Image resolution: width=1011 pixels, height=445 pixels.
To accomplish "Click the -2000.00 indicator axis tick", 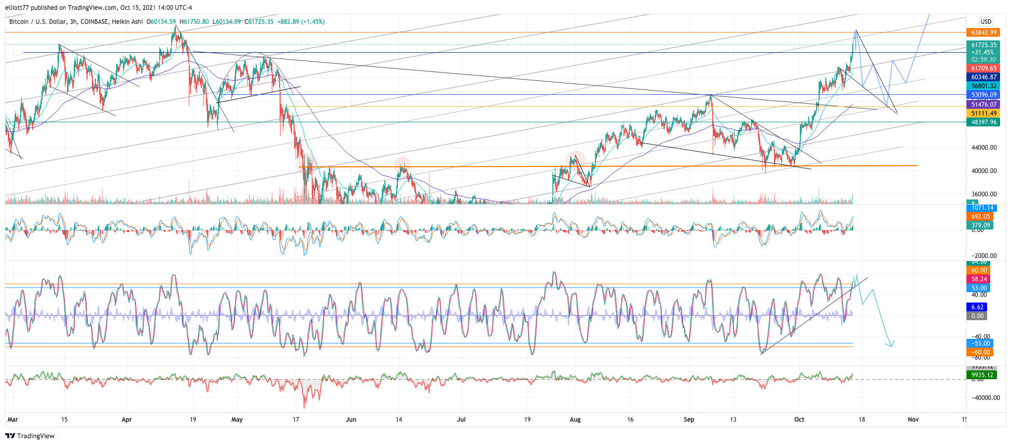I will tap(984, 256).
